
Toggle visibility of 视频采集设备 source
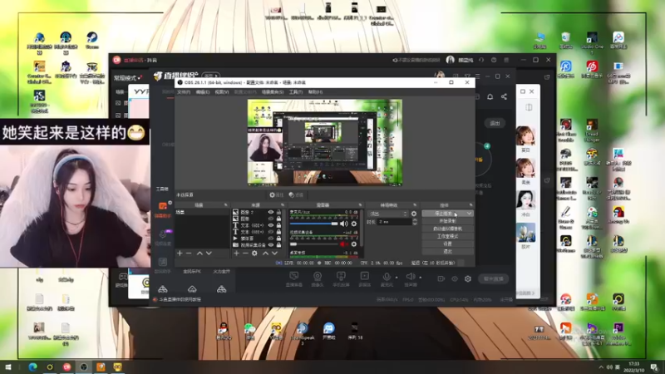[x=271, y=244]
